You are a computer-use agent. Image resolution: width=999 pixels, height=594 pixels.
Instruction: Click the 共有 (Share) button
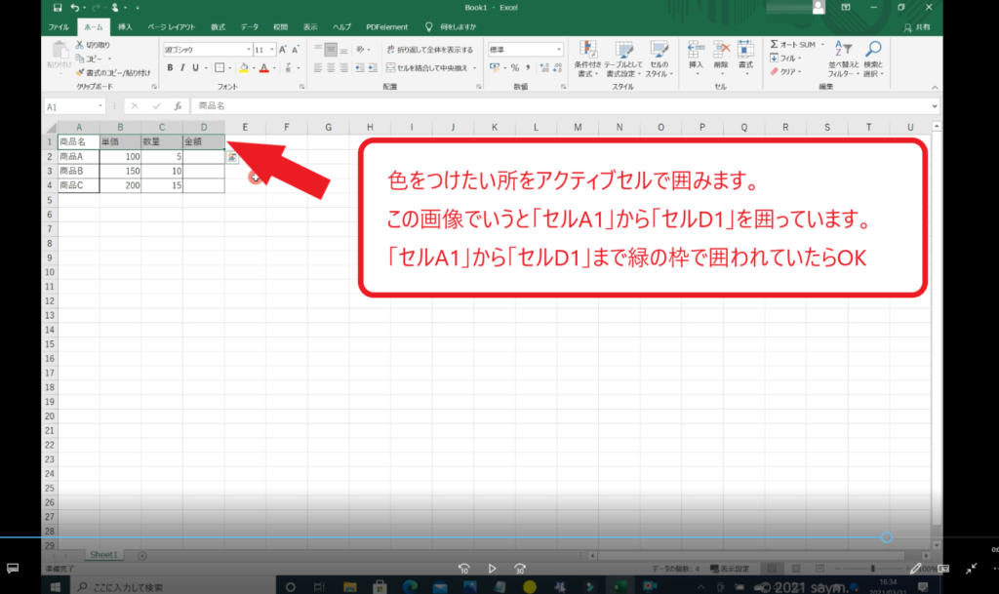[x=916, y=27]
